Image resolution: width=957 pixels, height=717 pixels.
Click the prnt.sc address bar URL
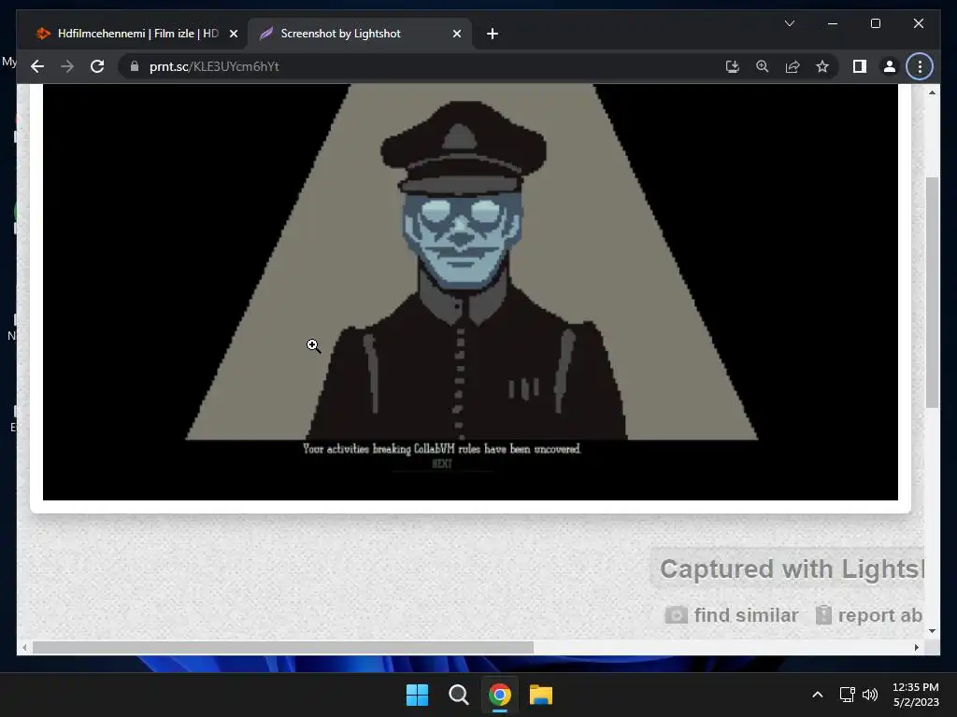coord(214,66)
